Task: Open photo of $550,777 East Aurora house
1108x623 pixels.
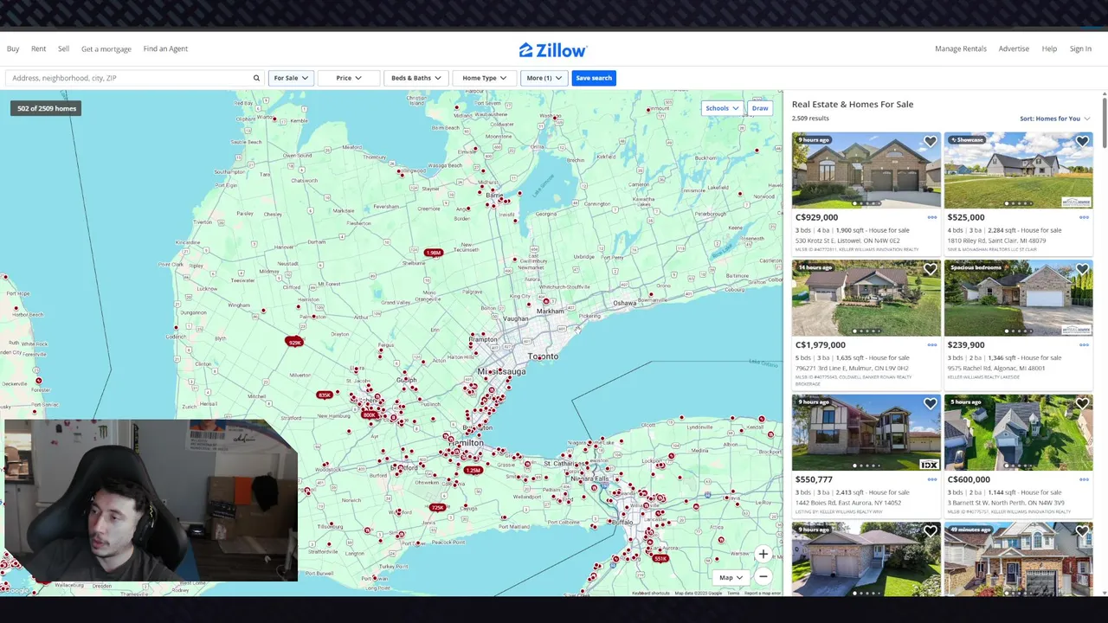Action: [866, 433]
